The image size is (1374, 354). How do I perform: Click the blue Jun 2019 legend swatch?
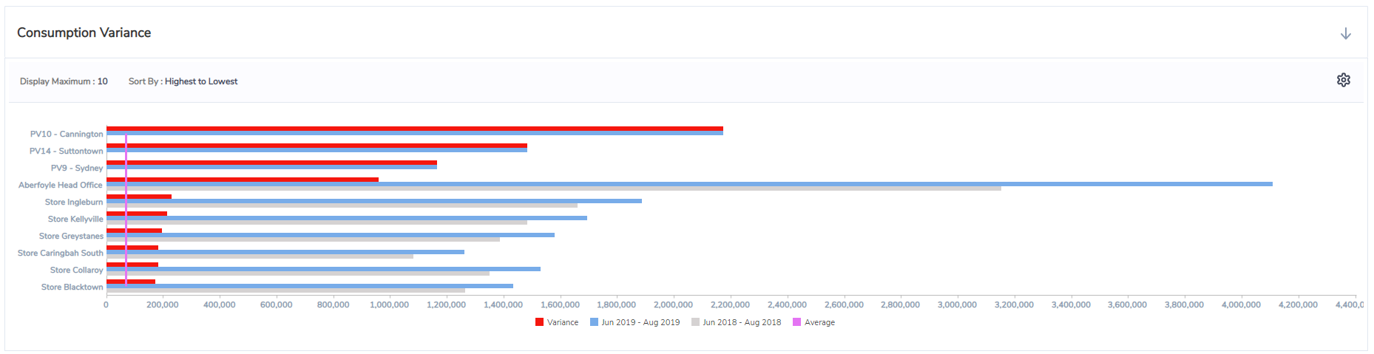595,322
